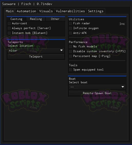Select the Reeling sub-tab
The height and width of the screenshot is (145, 132).
[36, 19]
